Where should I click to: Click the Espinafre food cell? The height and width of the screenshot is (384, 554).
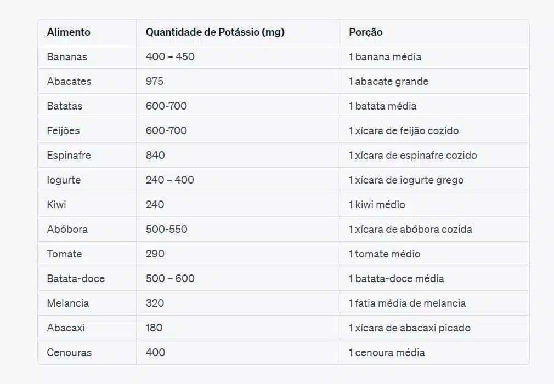(x=69, y=155)
